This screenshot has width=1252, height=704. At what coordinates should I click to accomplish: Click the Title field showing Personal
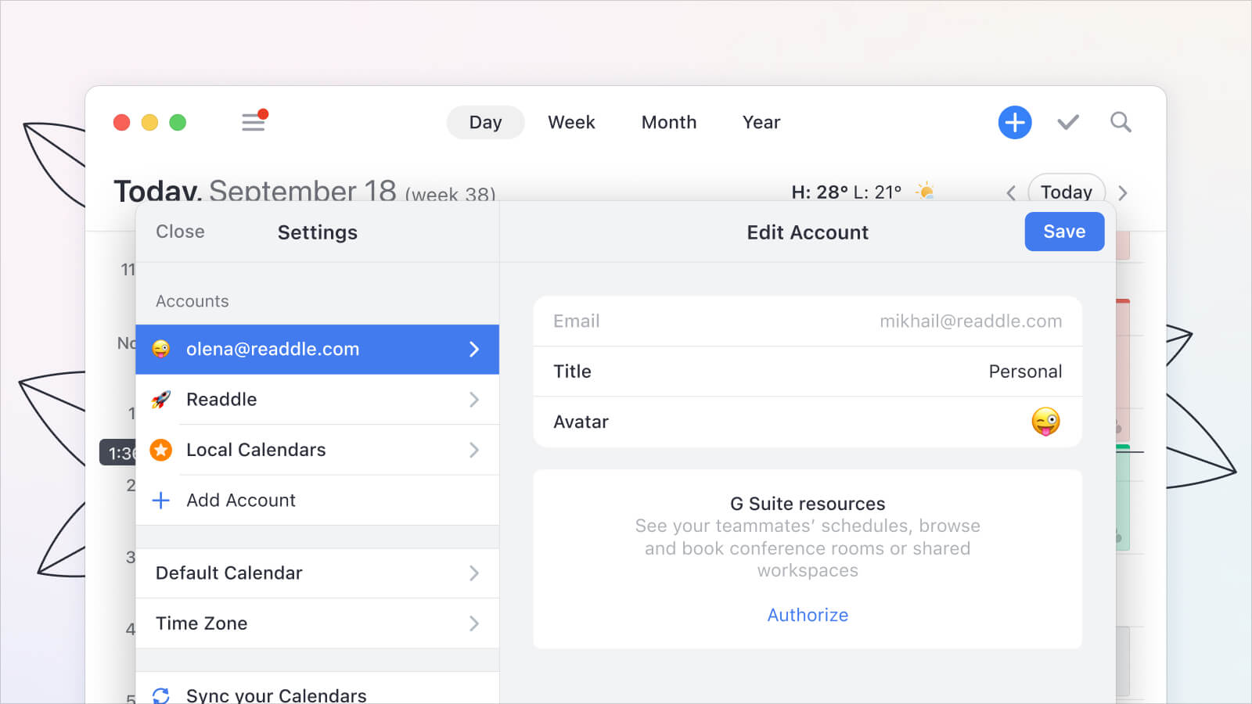pyautogui.click(x=808, y=372)
